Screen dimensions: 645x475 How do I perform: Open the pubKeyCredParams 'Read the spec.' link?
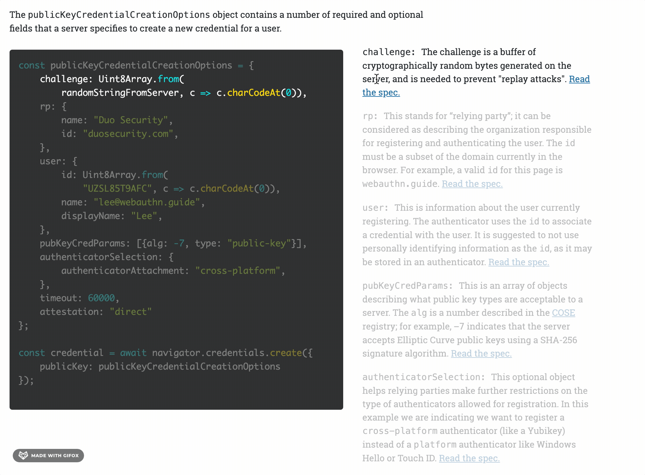point(481,353)
